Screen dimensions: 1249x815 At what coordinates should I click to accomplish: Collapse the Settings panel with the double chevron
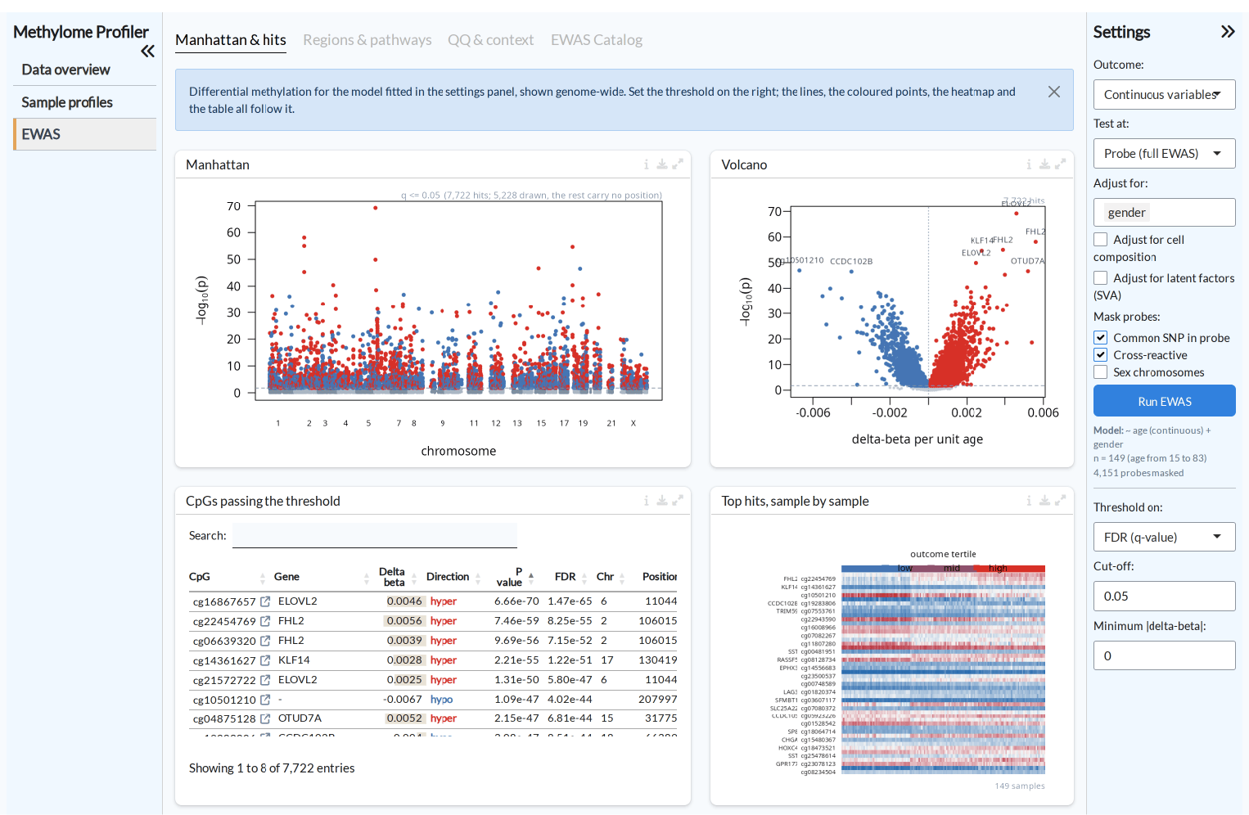(x=1228, y=32)
